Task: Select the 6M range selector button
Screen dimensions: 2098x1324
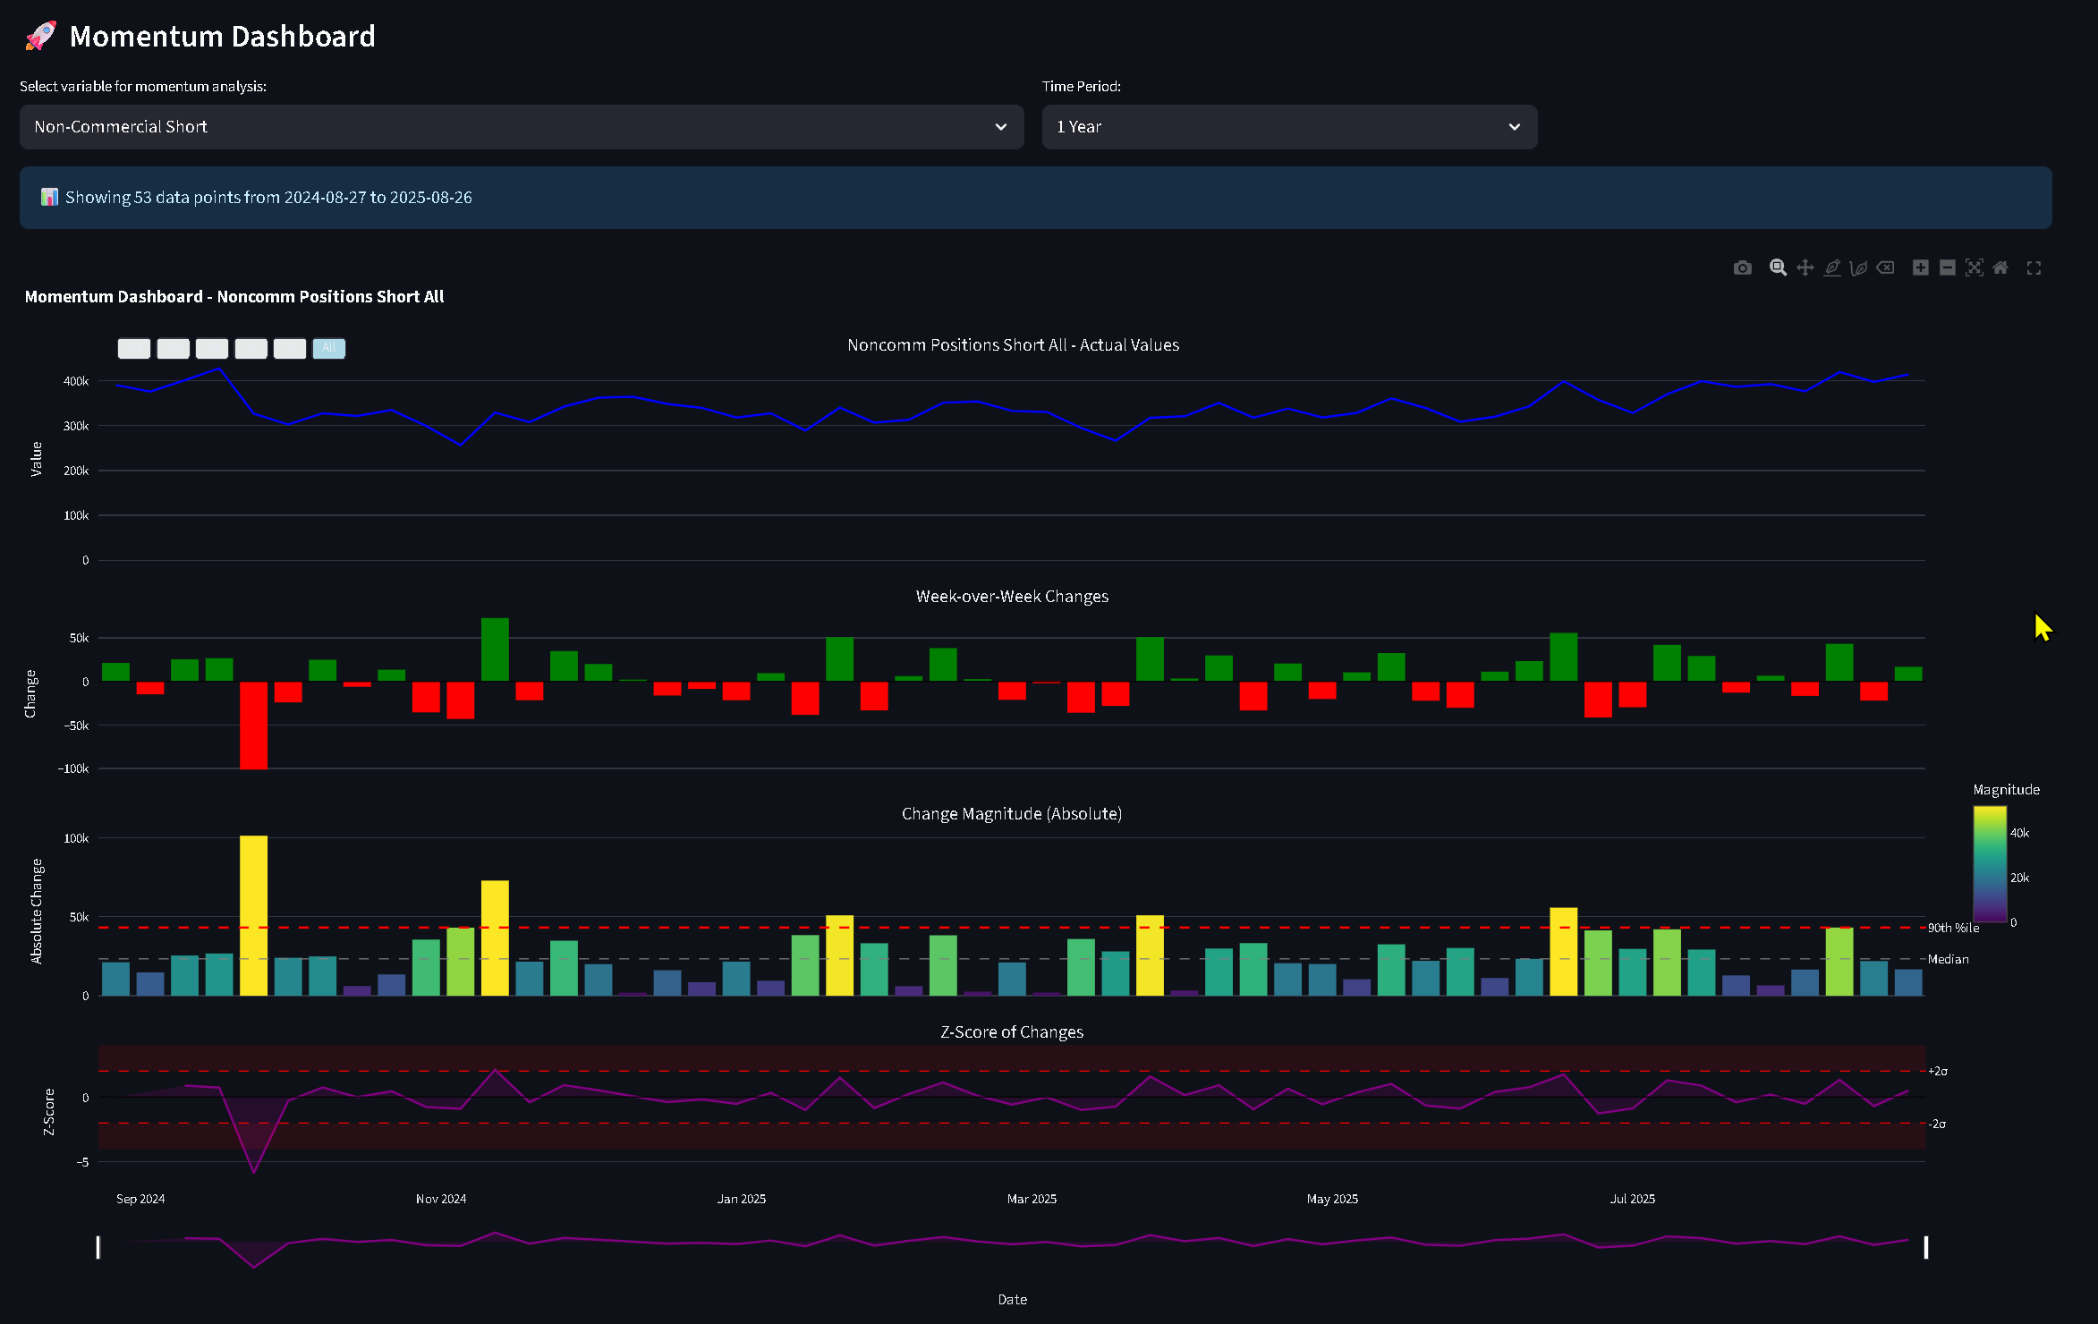Action: pyautogui.click(x=212, y=348)
